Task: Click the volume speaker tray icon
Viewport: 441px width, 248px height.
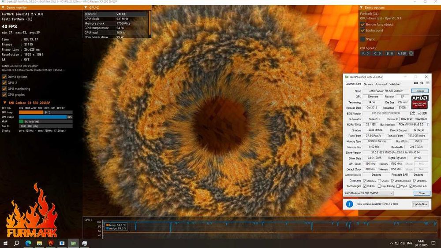Action: pos(403,243)
